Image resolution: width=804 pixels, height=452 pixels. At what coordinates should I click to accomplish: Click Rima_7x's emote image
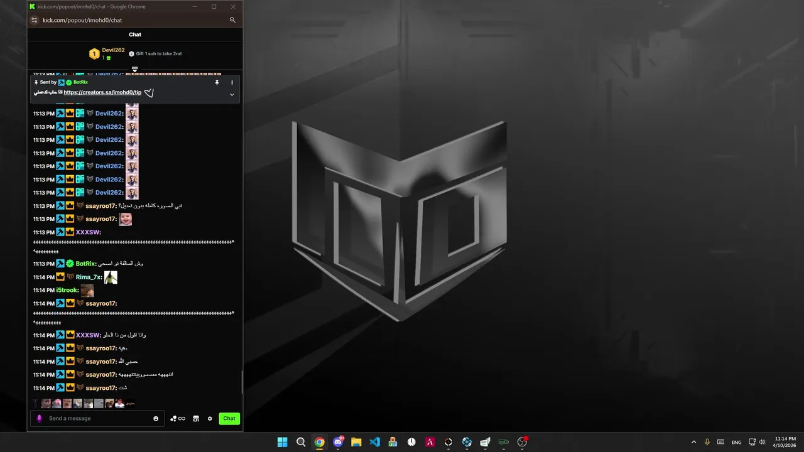[111, 277]
